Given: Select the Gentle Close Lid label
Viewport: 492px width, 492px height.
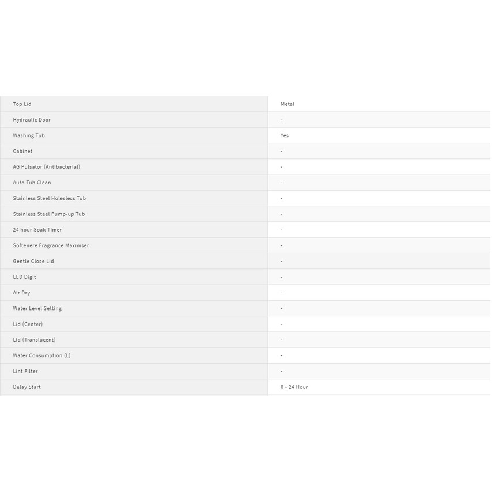Looking at the screenshot, I should pos(33,261).
